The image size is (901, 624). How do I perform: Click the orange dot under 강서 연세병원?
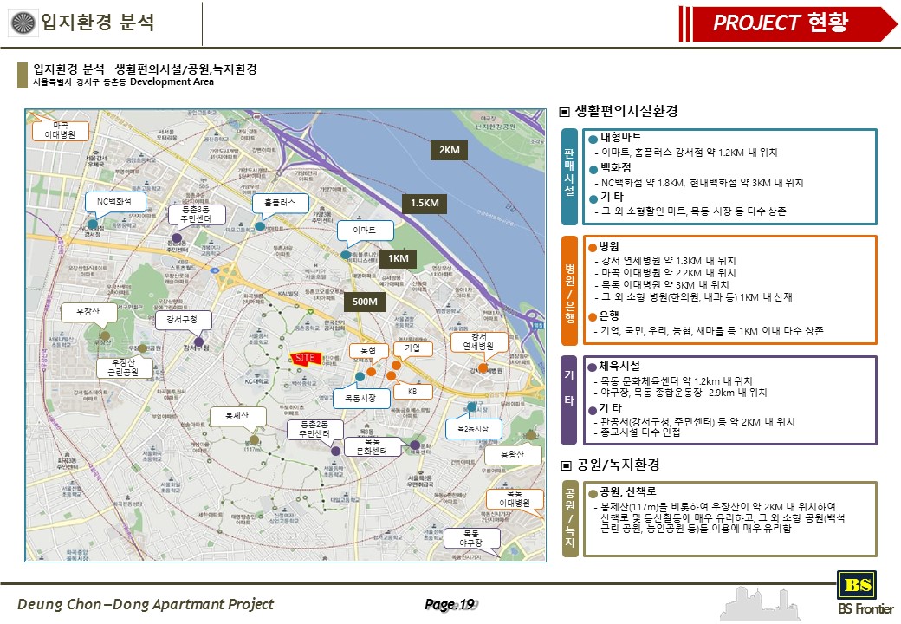[x=483, y=367]
